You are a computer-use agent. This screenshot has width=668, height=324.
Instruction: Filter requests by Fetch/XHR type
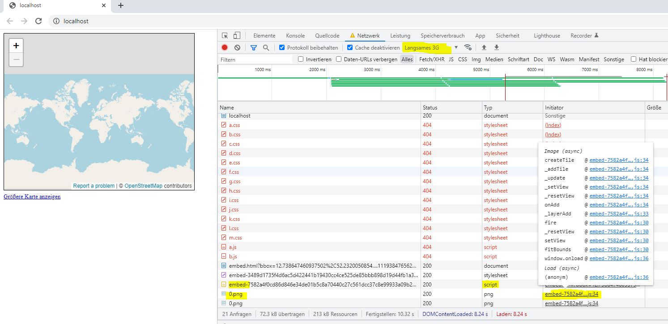point(432,59)
